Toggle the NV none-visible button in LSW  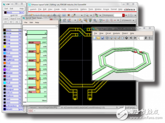click(x=11, y=22)
